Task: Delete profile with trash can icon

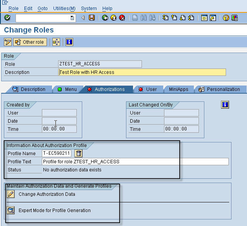Action: pyautogui.click(x=78, y=153)
